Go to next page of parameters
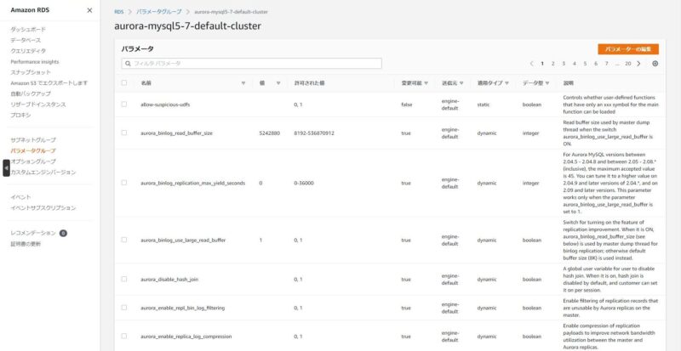This screenshot has height=351, width=681. pyautogui.click(x=639, y=64)
